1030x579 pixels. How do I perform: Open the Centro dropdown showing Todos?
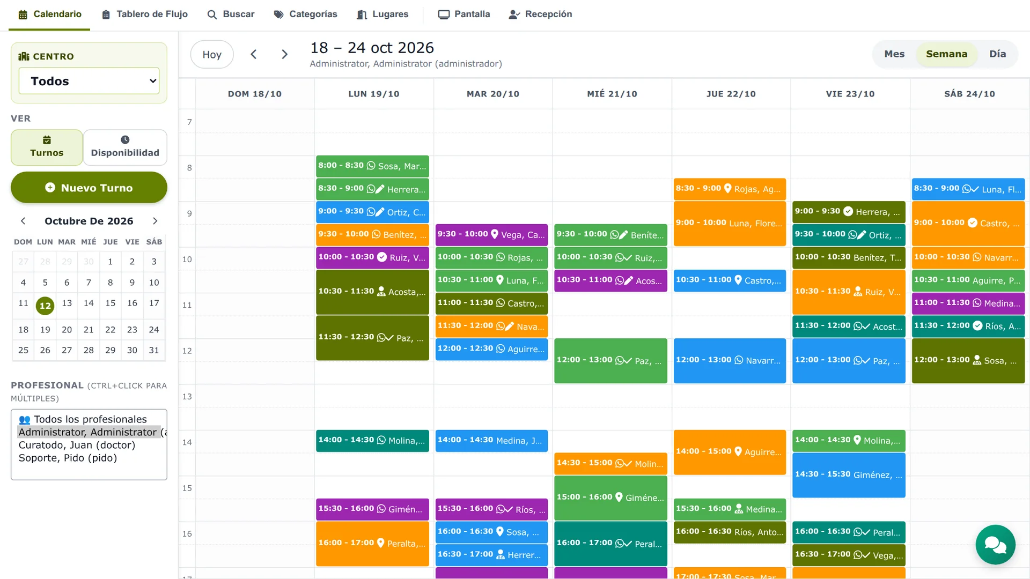point(89,81)
